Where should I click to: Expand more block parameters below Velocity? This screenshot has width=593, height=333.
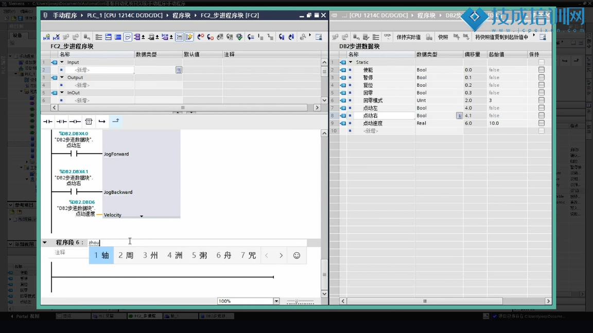[142, 216]
